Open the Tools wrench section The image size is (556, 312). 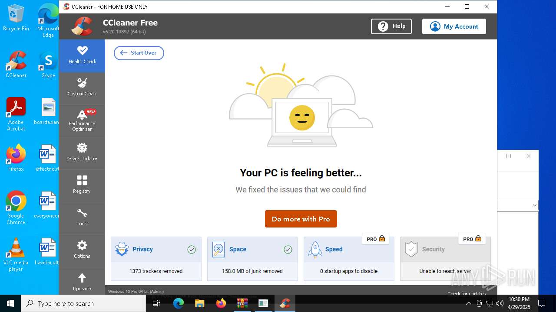[x=82, y=218]
